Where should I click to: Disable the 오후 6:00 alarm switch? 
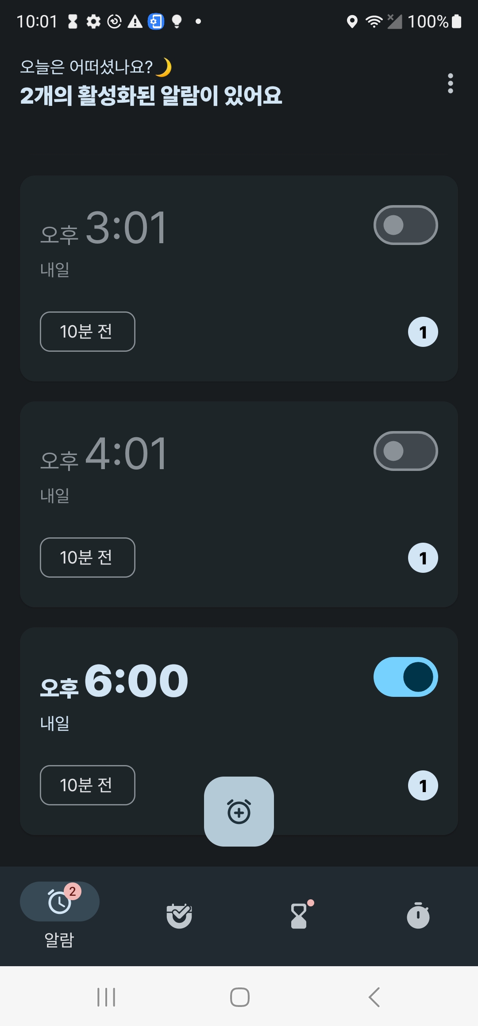point(406,677)
